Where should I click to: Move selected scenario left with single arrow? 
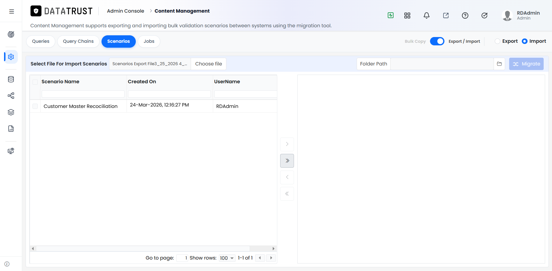tap(287, 177)
